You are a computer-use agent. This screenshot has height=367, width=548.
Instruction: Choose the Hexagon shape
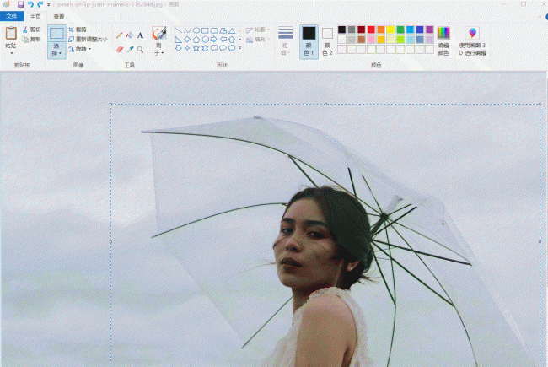tap(205, 40)
